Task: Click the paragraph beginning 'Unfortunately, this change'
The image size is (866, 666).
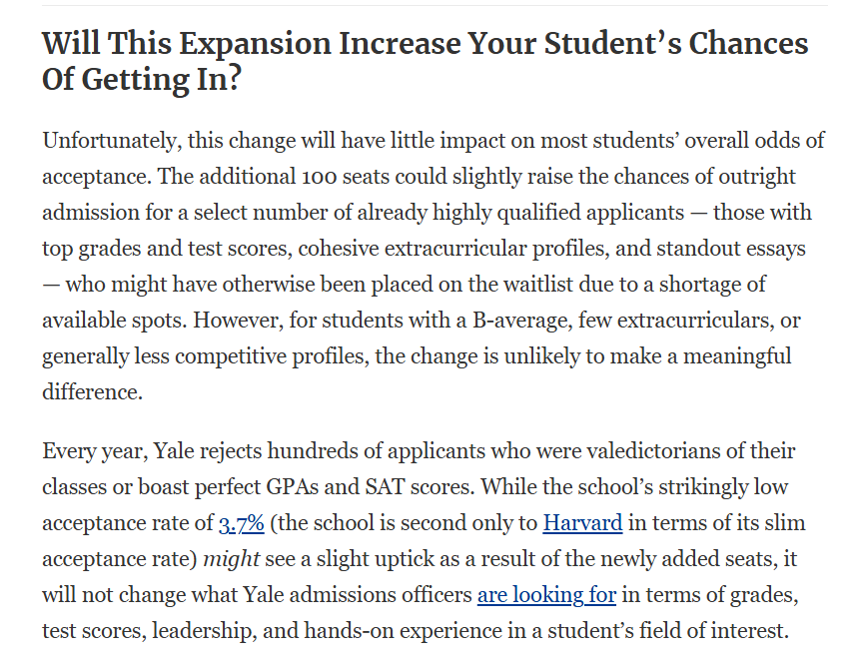Action: click(x=434, y=266)
